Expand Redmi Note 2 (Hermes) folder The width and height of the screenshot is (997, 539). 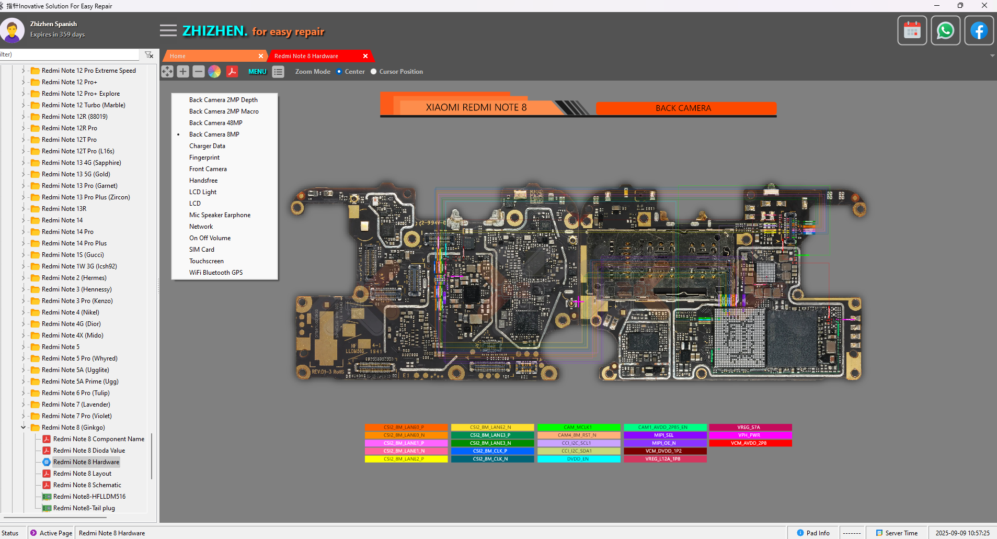[x=23, y=278]
